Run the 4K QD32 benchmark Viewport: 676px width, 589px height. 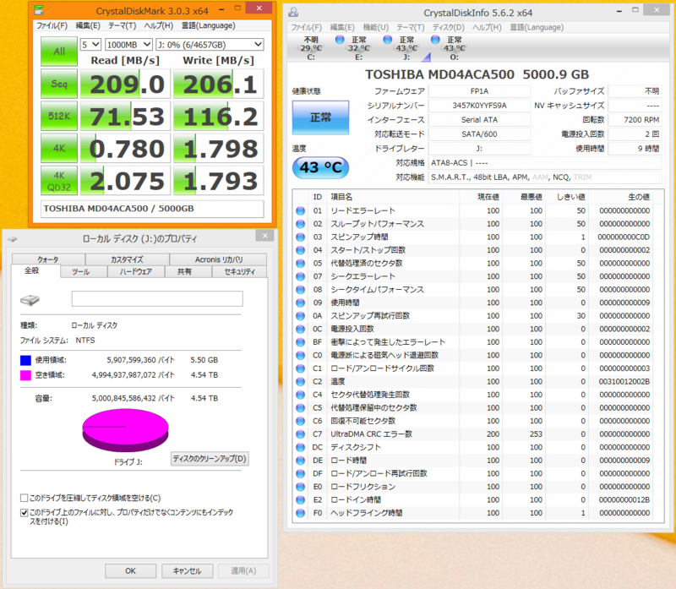(59, 181)
